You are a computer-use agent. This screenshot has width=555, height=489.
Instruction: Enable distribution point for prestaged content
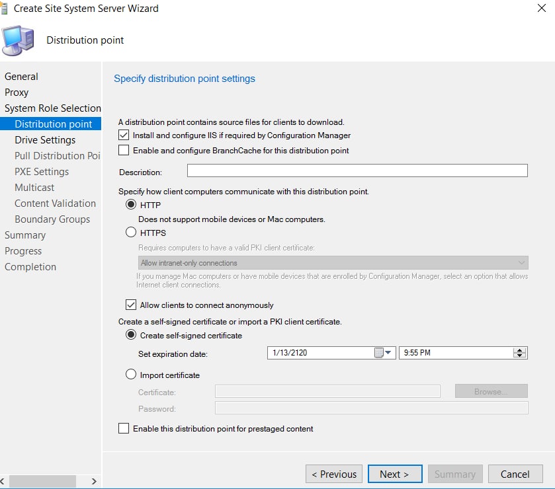(x=124, y=429)
